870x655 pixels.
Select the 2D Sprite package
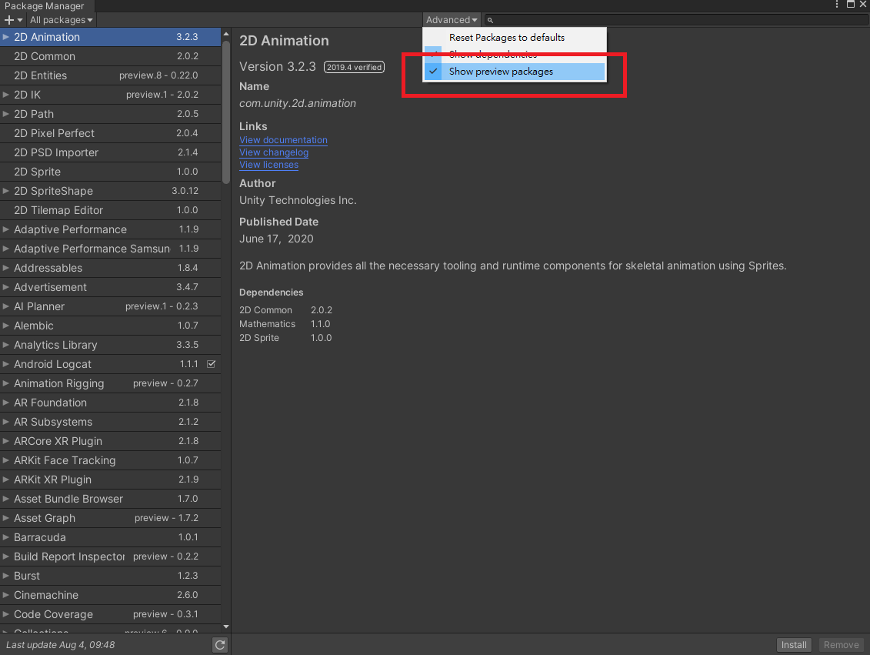111,172
